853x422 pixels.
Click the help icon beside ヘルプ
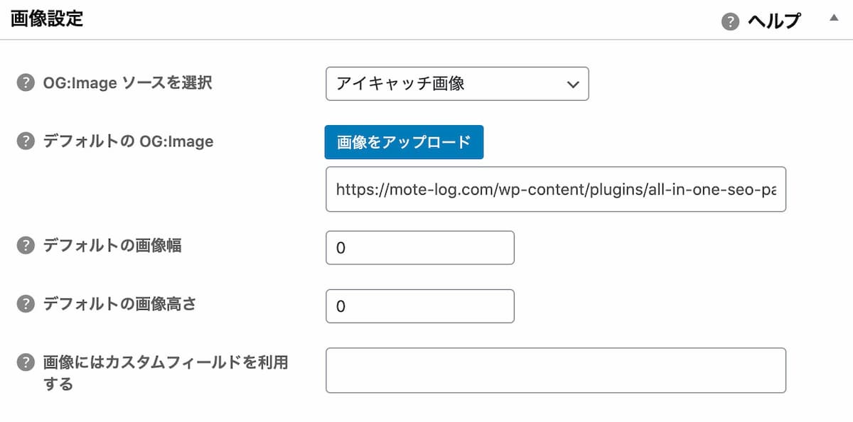[x=731, y=22]
